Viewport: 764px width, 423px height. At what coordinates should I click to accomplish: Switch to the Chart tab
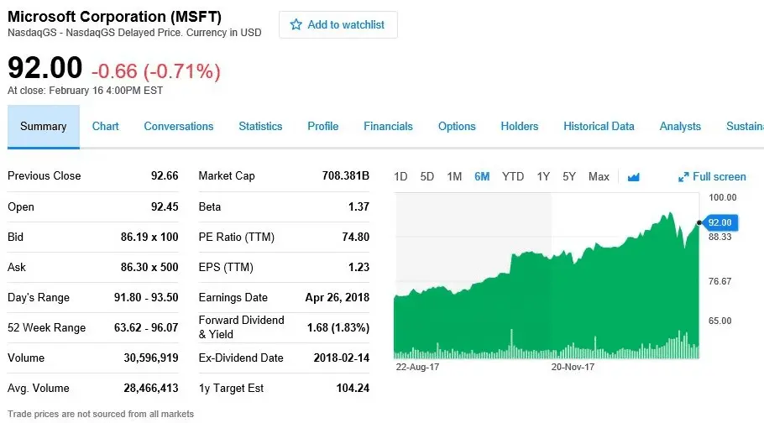tap(106, 127)
